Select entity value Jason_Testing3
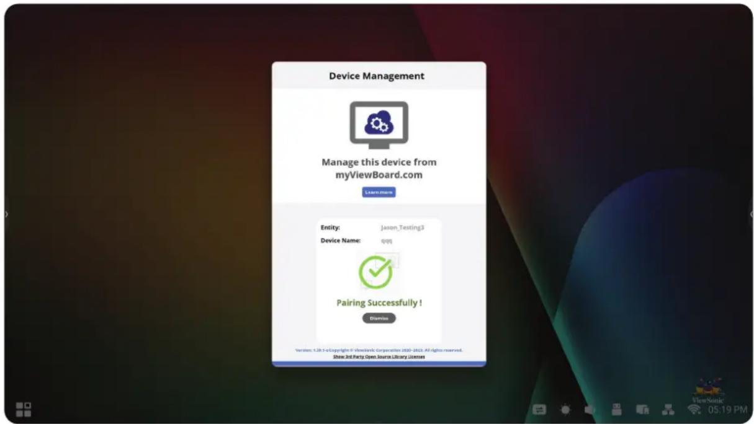 (x=402, y=227)
